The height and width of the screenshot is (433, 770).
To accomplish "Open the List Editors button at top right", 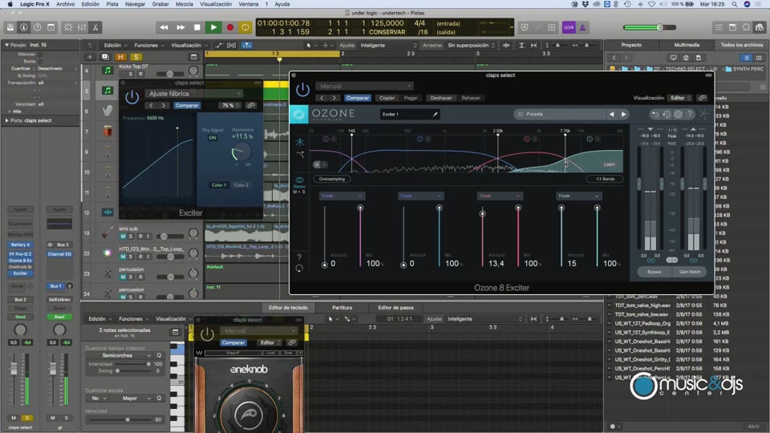I will 719,27.
